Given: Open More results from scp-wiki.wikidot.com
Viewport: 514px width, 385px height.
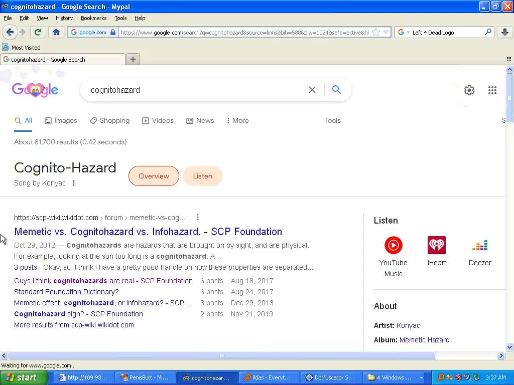Looking at the screenshot, I should (x=74, y=325).
